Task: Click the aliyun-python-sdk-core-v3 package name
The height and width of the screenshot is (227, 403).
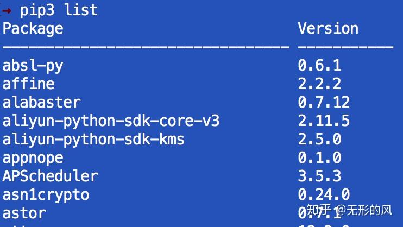Action: [x=111, y=121]
